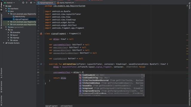Image resolution: width=191 pixels, height=107 pixels.
Task: Click onCreateView in the function declaration
Action: (x=69, y=64)
